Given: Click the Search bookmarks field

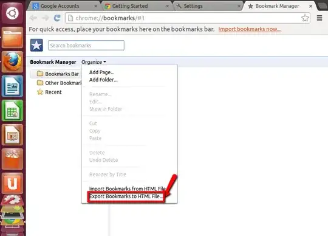Looking at the screenshot, I should pyautogui.click(x=86, y=46).
